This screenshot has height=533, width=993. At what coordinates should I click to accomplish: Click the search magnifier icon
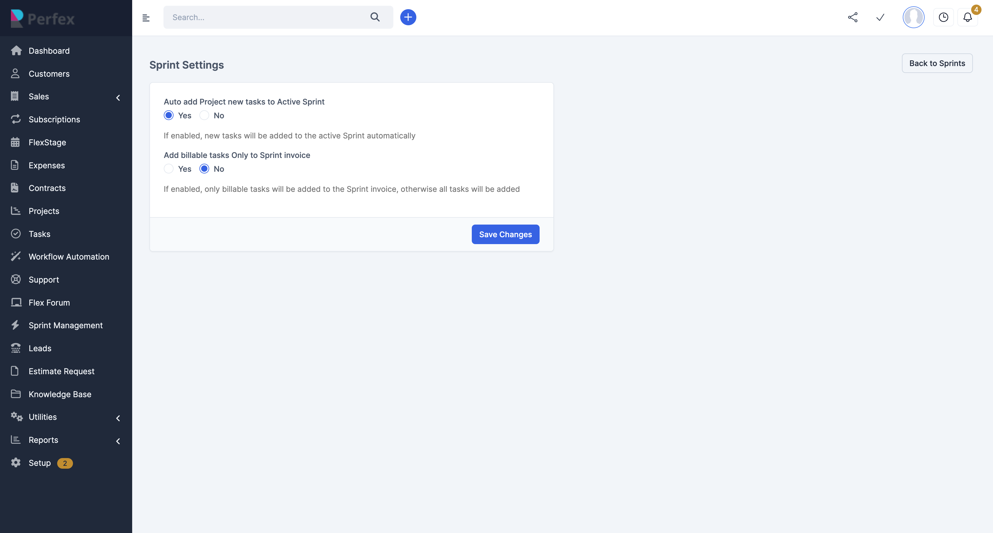pos(375,17)
